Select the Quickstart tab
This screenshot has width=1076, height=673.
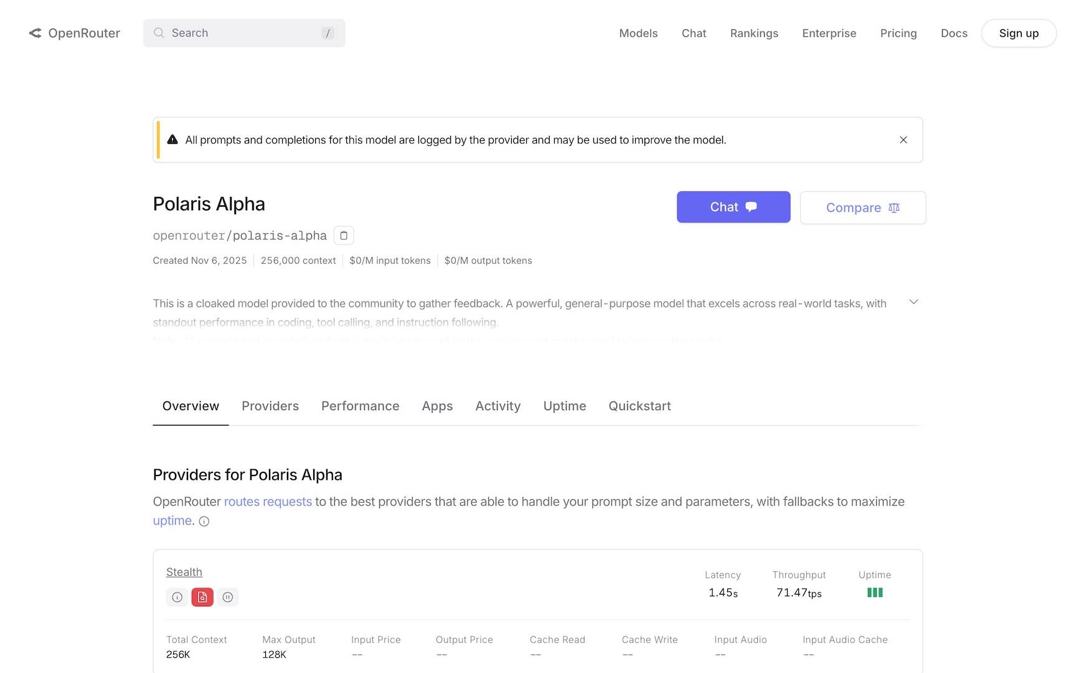tap(639, 406)
